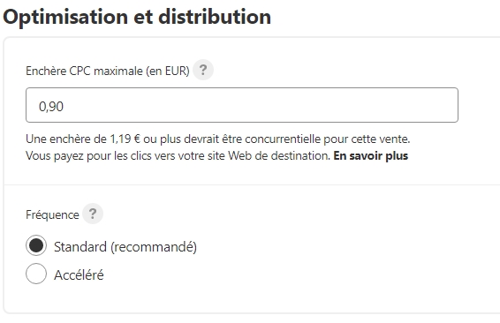Open the question mark help beside Fréquence
Screen dimensions: 500x323
pos(93,214)
